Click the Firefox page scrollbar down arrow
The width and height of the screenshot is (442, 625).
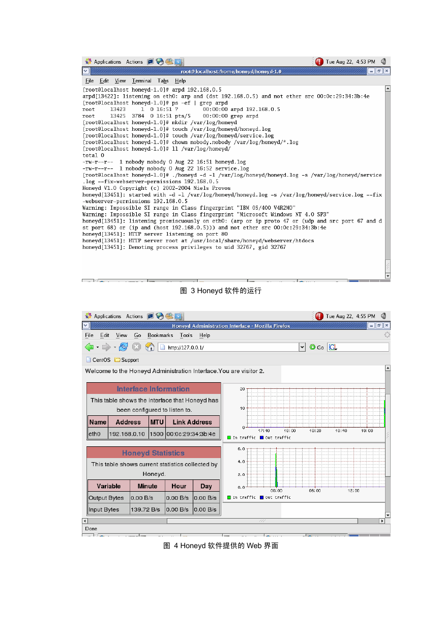(388, 515)
